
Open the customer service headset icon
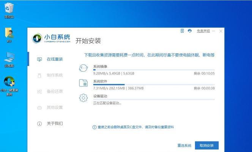[x=190, y=31]
